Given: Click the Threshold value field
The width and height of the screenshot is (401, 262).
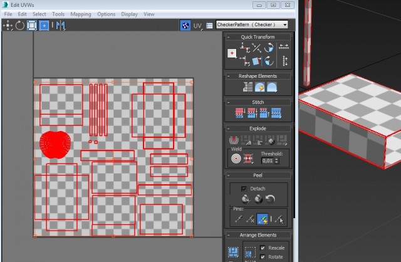Looking at the screenshot, I should pos(268,160).
